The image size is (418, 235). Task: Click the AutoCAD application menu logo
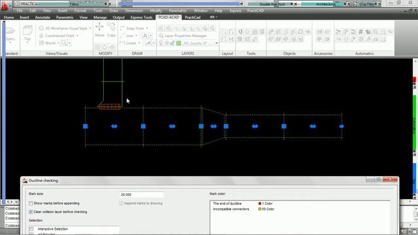[x=5, y=6]
